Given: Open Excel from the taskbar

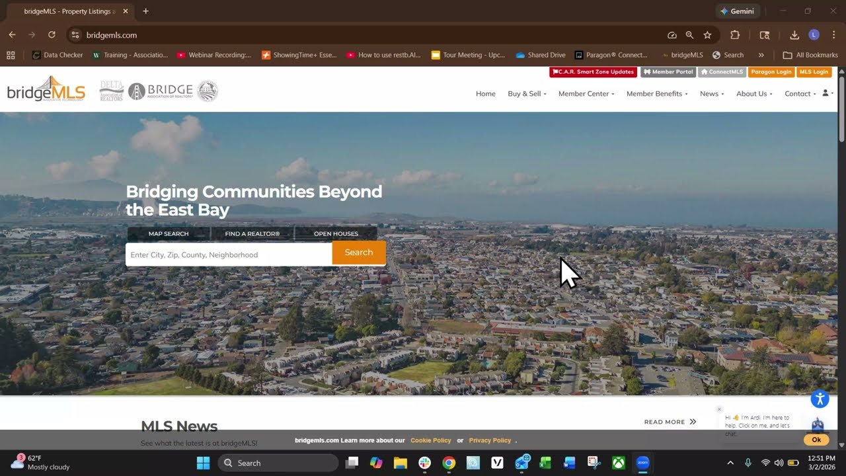Looking at the screenshot, I should pos(545,463).
